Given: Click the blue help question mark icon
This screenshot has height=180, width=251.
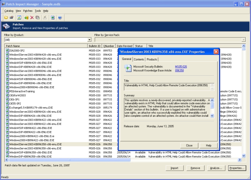Looking at the screenshot, I should 60,18.
